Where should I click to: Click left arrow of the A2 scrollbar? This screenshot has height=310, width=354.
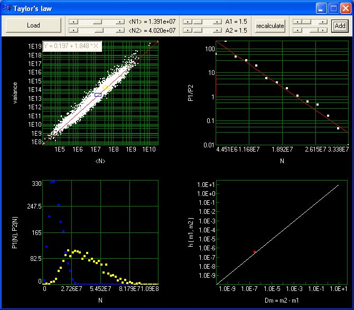pos(188,30)
